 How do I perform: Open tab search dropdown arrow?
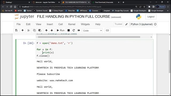151,2
